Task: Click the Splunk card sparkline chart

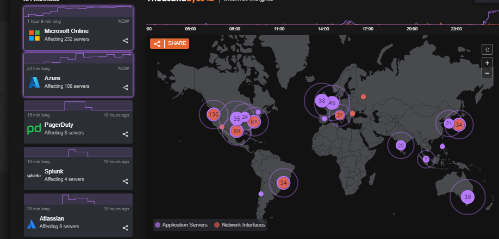Action: coord(78,152)
